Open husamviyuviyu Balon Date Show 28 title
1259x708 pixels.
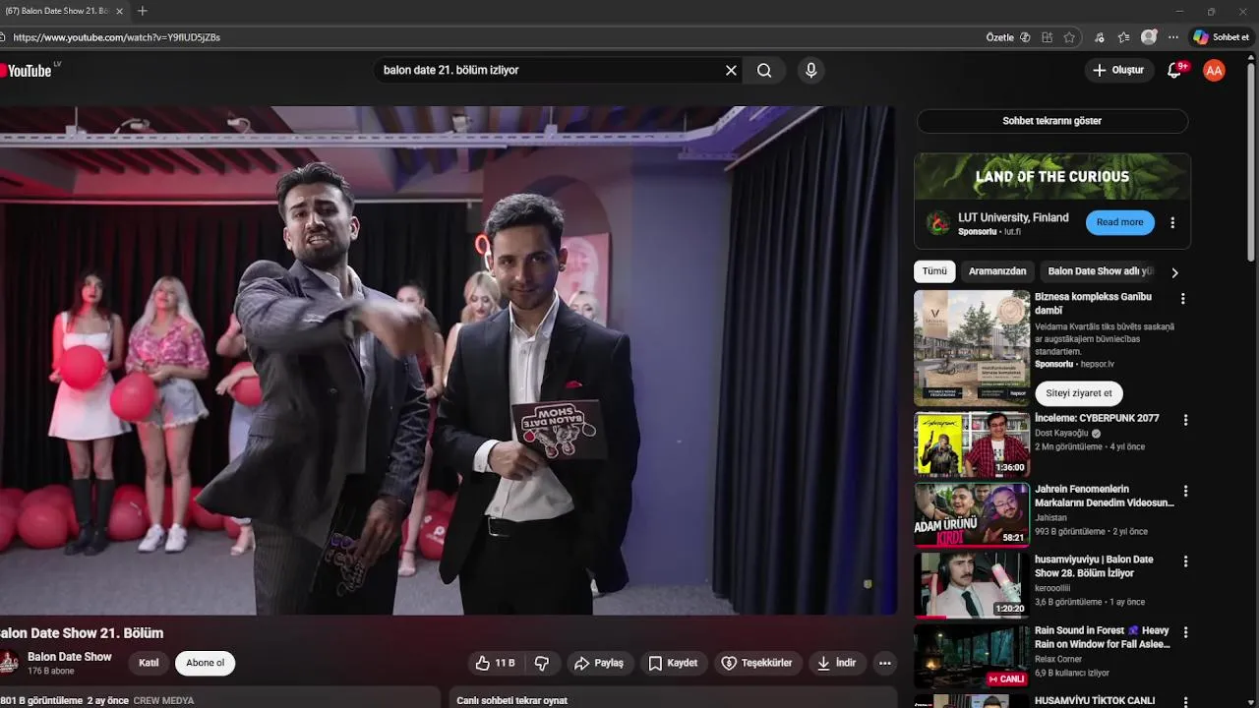point(1094,566)
